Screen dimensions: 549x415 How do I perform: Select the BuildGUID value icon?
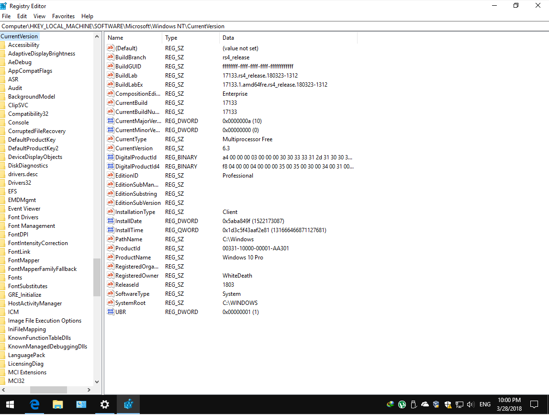tap(111, 66)
